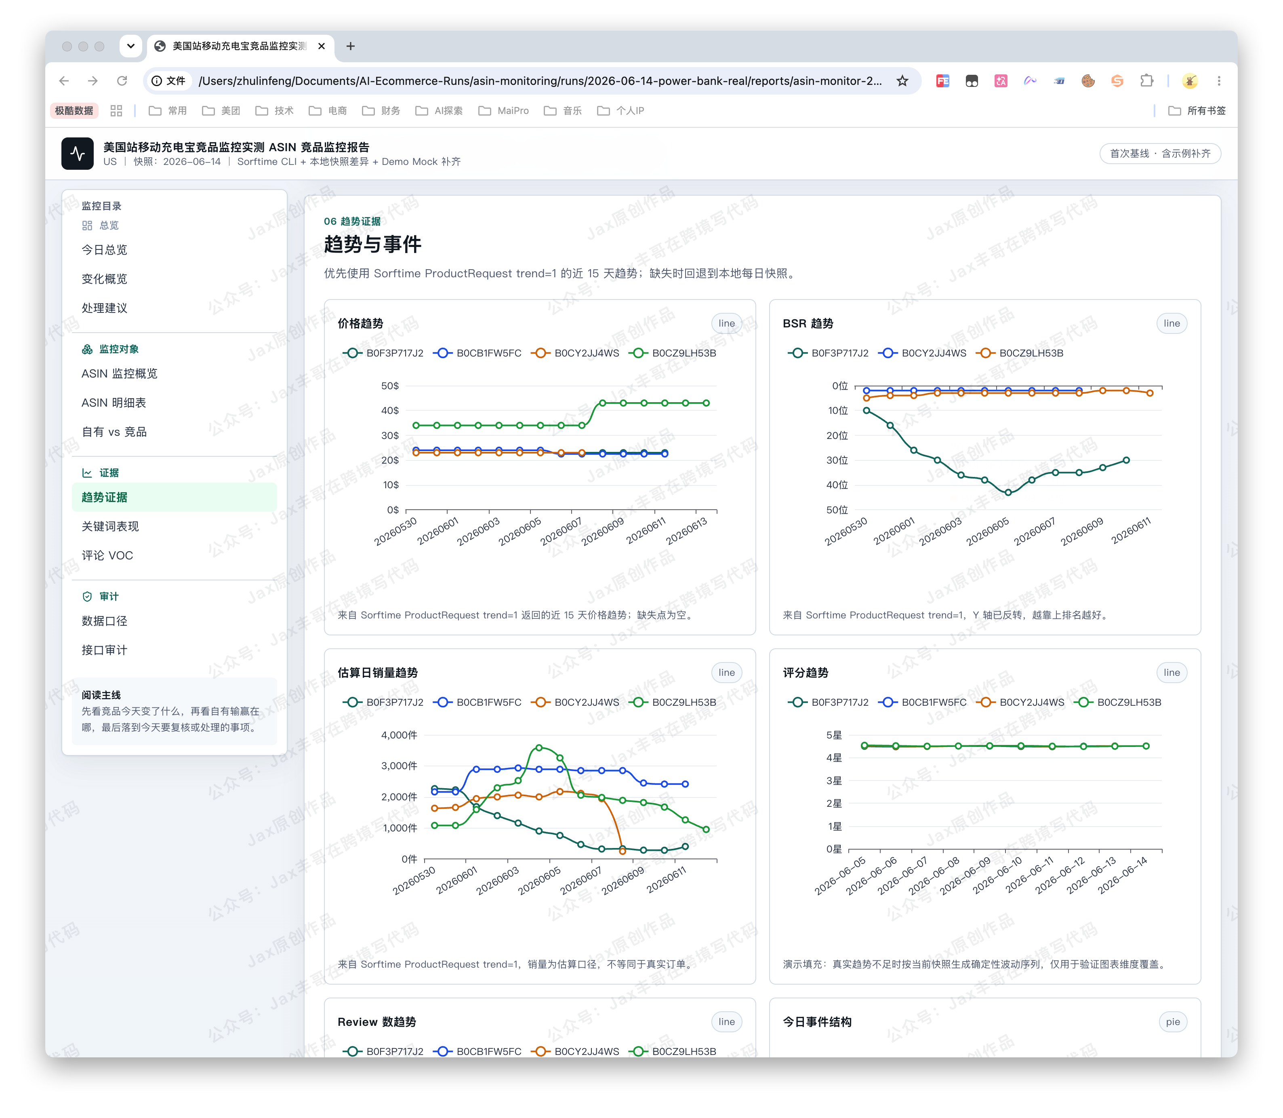Open the 电商 bookmarks folder
Image resolution: width=1283 pixels, height=1118 pixels.
[328, 110]
